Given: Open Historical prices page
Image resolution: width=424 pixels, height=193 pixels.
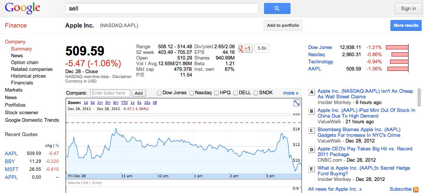Looking at the screenshot, I should click(28, 76).
